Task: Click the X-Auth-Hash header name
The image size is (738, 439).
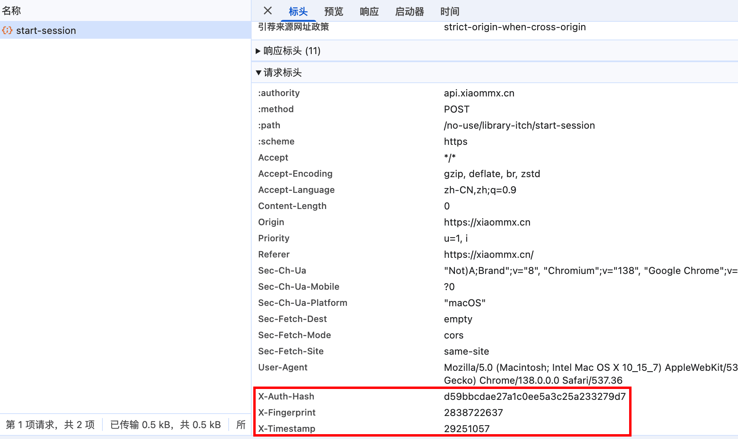Action: pos(286,397)
